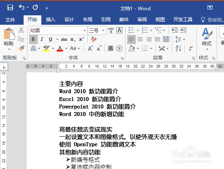Apply text effects glowing A
Image resolution: width=224 pixels, height=169 pixels.
tap(33, 48)
